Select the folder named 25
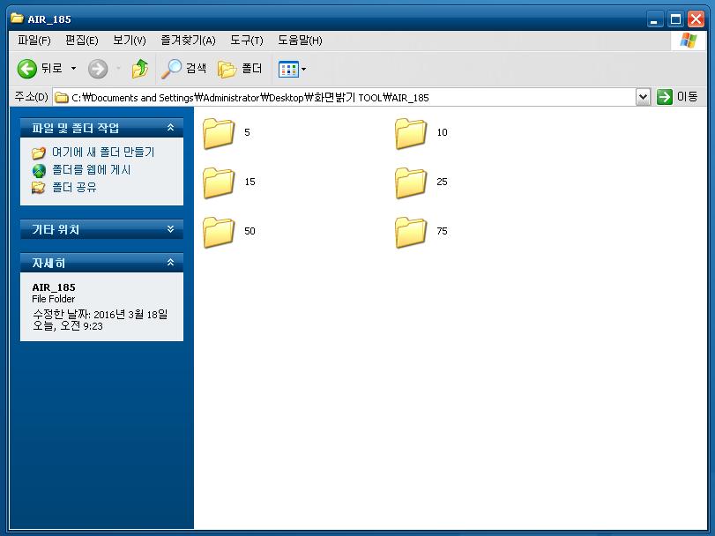 (x=421, y=182)
